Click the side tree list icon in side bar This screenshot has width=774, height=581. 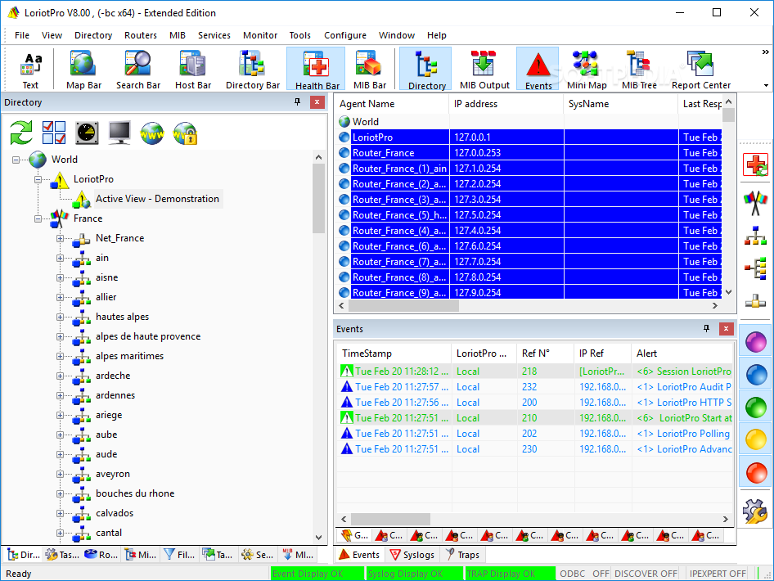[755, 268]
